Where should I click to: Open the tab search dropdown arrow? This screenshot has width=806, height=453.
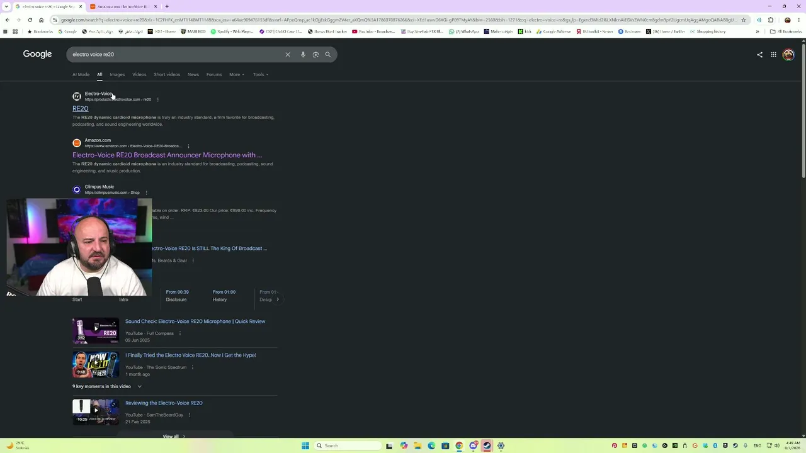tap(7, 6)
